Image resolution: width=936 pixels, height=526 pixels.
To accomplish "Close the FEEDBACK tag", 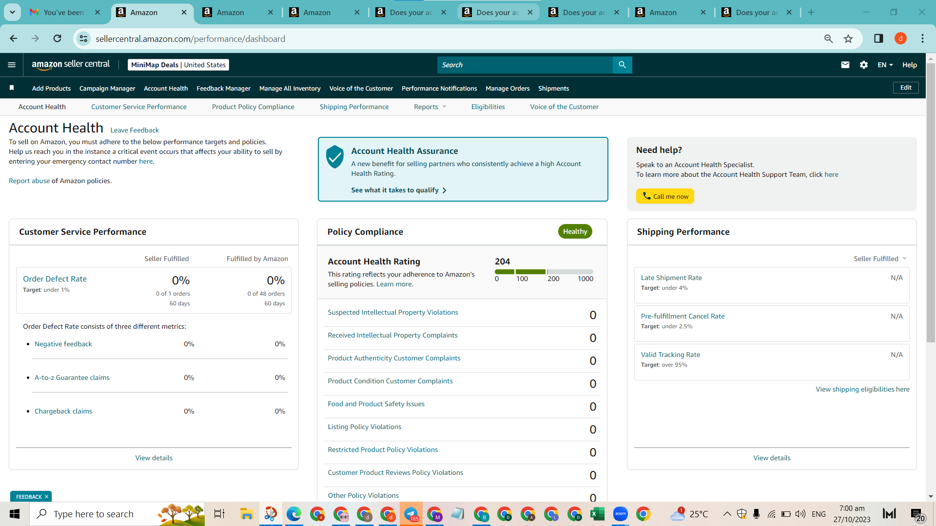I will point(46,497).
